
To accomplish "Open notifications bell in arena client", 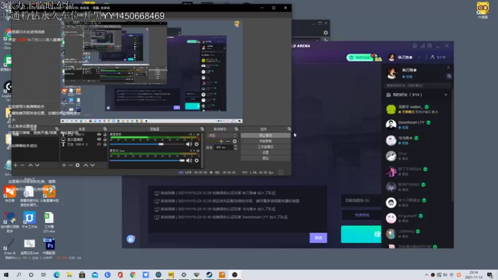I will pyautogui.click(x=415, y=45).
